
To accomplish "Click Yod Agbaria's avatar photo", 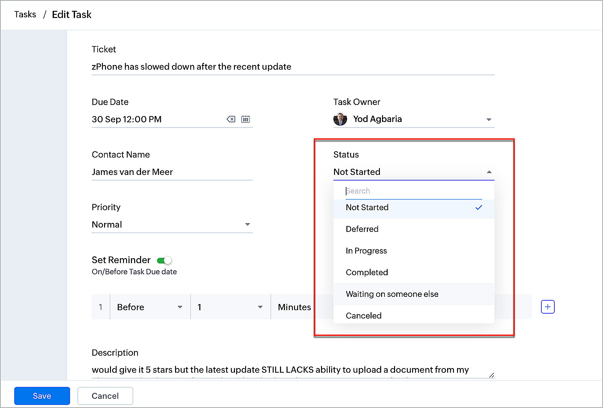I will [x=340, y=119].
